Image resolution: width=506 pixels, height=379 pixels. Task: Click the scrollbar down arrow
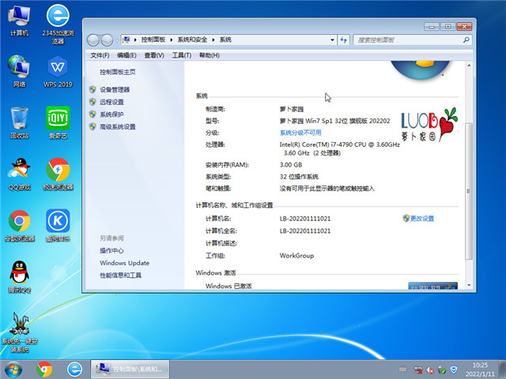click(x=469, y=285)
